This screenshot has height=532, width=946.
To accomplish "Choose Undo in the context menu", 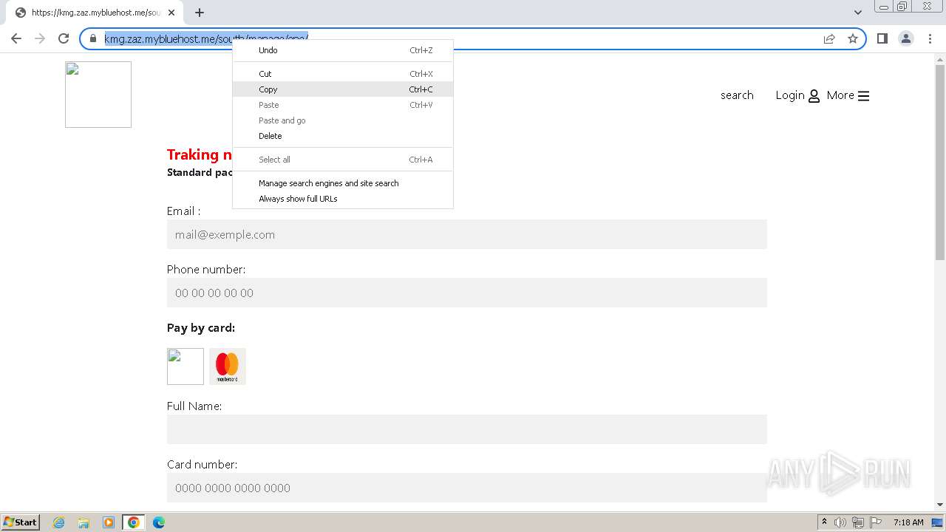I will point(343,50).
